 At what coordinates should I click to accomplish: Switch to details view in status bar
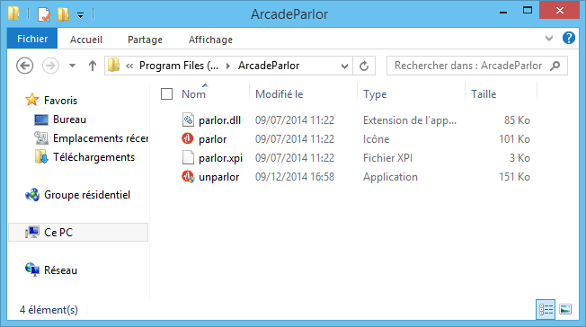point(546,309)
